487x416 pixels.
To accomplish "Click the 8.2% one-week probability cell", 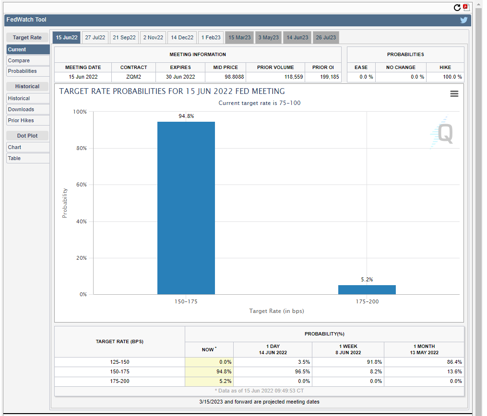I will pos(348,371).
